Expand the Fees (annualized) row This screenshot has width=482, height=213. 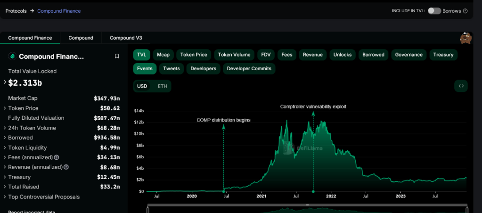(5, 157)
